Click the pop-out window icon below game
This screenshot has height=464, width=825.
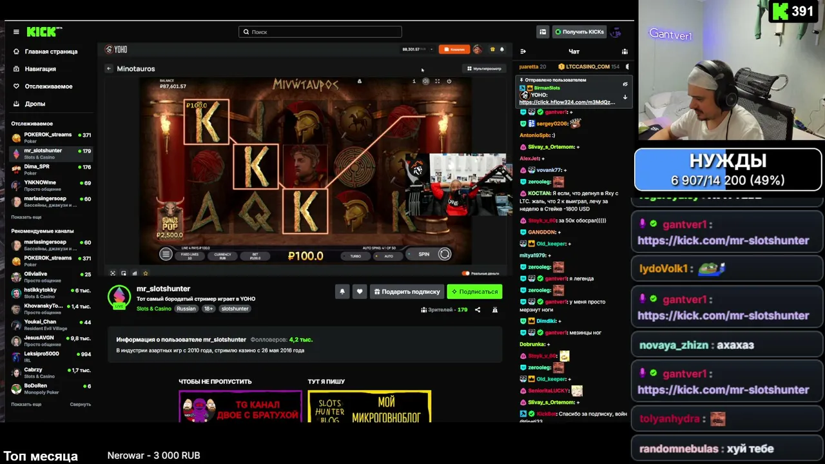(x=124, y=273)
